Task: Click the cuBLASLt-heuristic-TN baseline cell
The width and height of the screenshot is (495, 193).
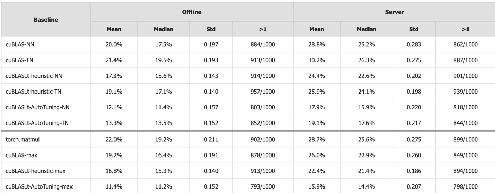Action: tap(33, 92)
